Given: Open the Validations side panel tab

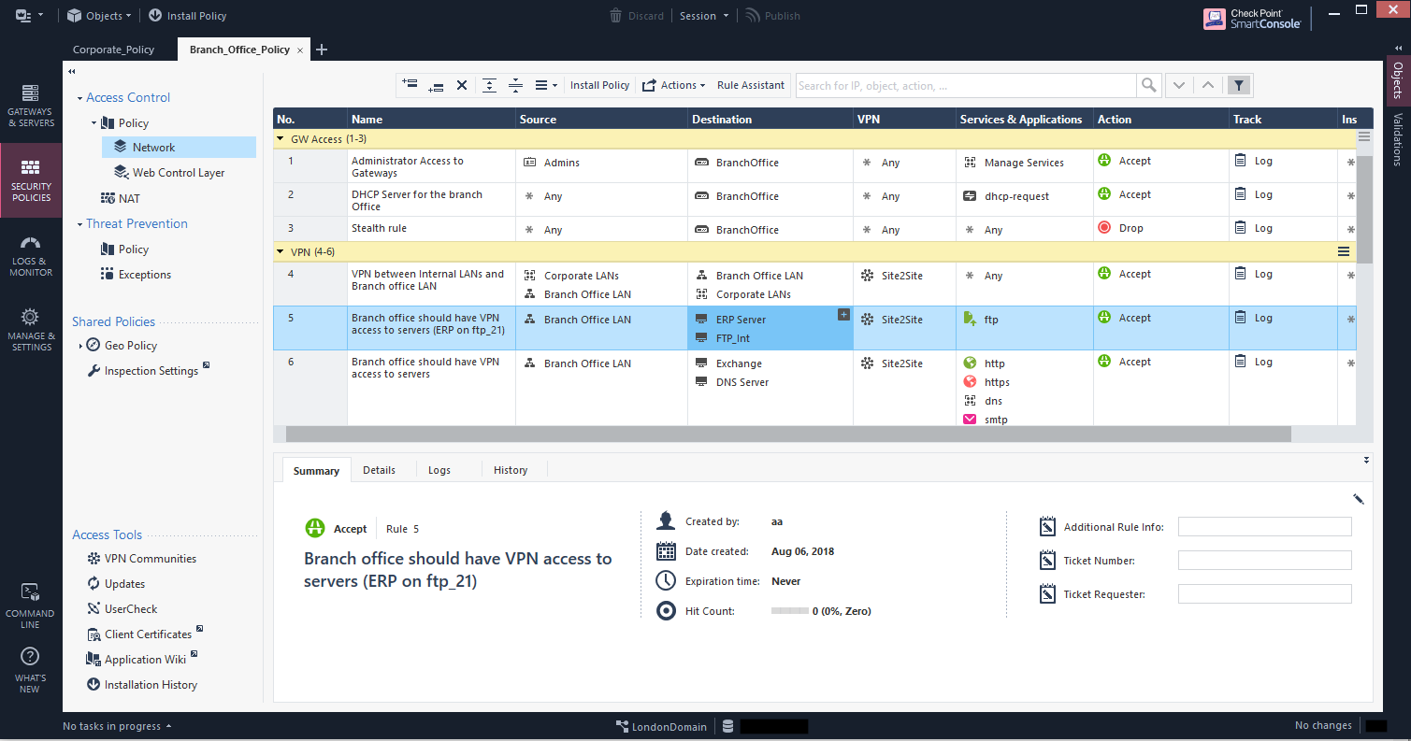Looking at the screenshot, I should [1397, 139].
